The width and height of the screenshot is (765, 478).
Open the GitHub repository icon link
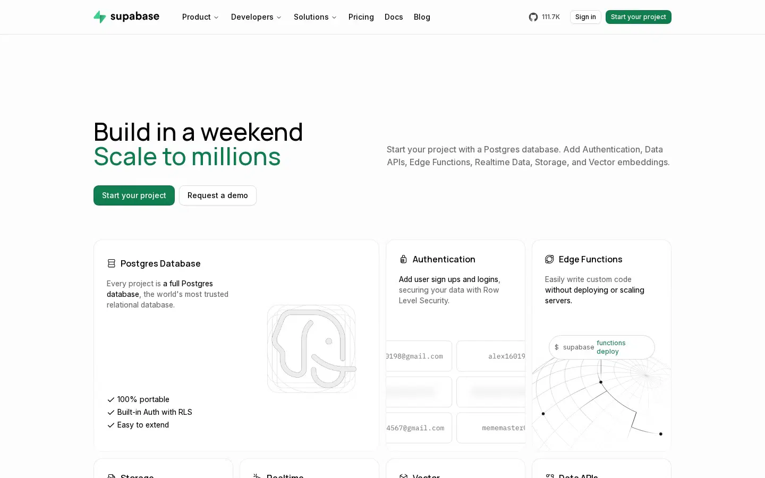click(533, 17)
